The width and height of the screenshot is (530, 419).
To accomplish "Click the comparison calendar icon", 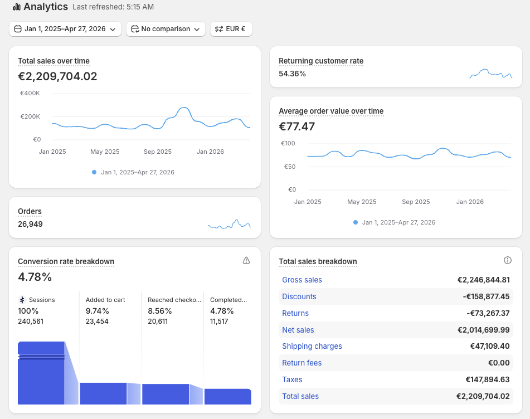I will [135, 29].
